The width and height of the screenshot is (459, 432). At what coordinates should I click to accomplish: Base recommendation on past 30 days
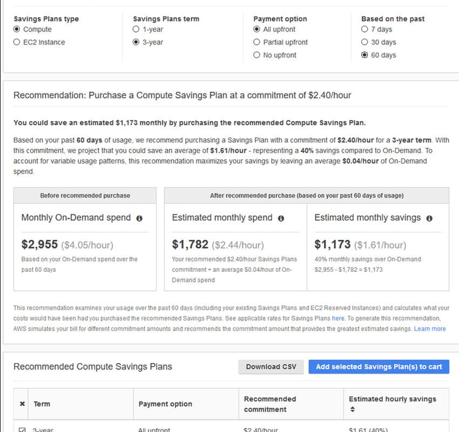[x=364, y=42]
